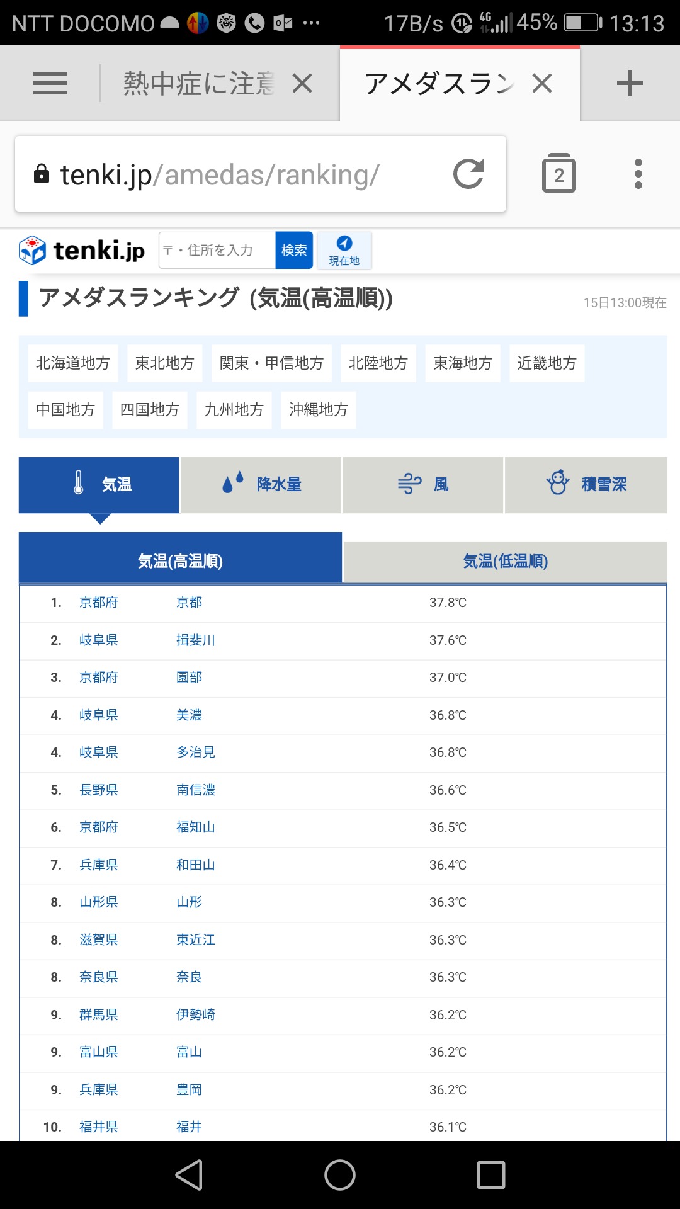Open the 南信濃 station link

196,790
